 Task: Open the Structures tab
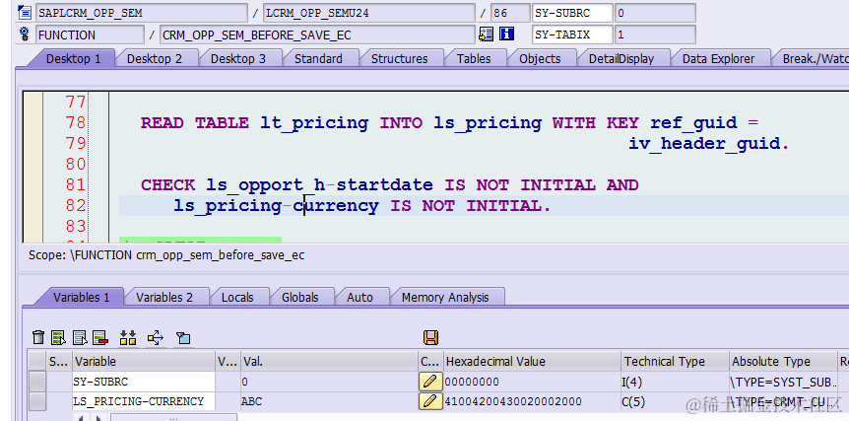pyautogui.click(x=400, y=58)
